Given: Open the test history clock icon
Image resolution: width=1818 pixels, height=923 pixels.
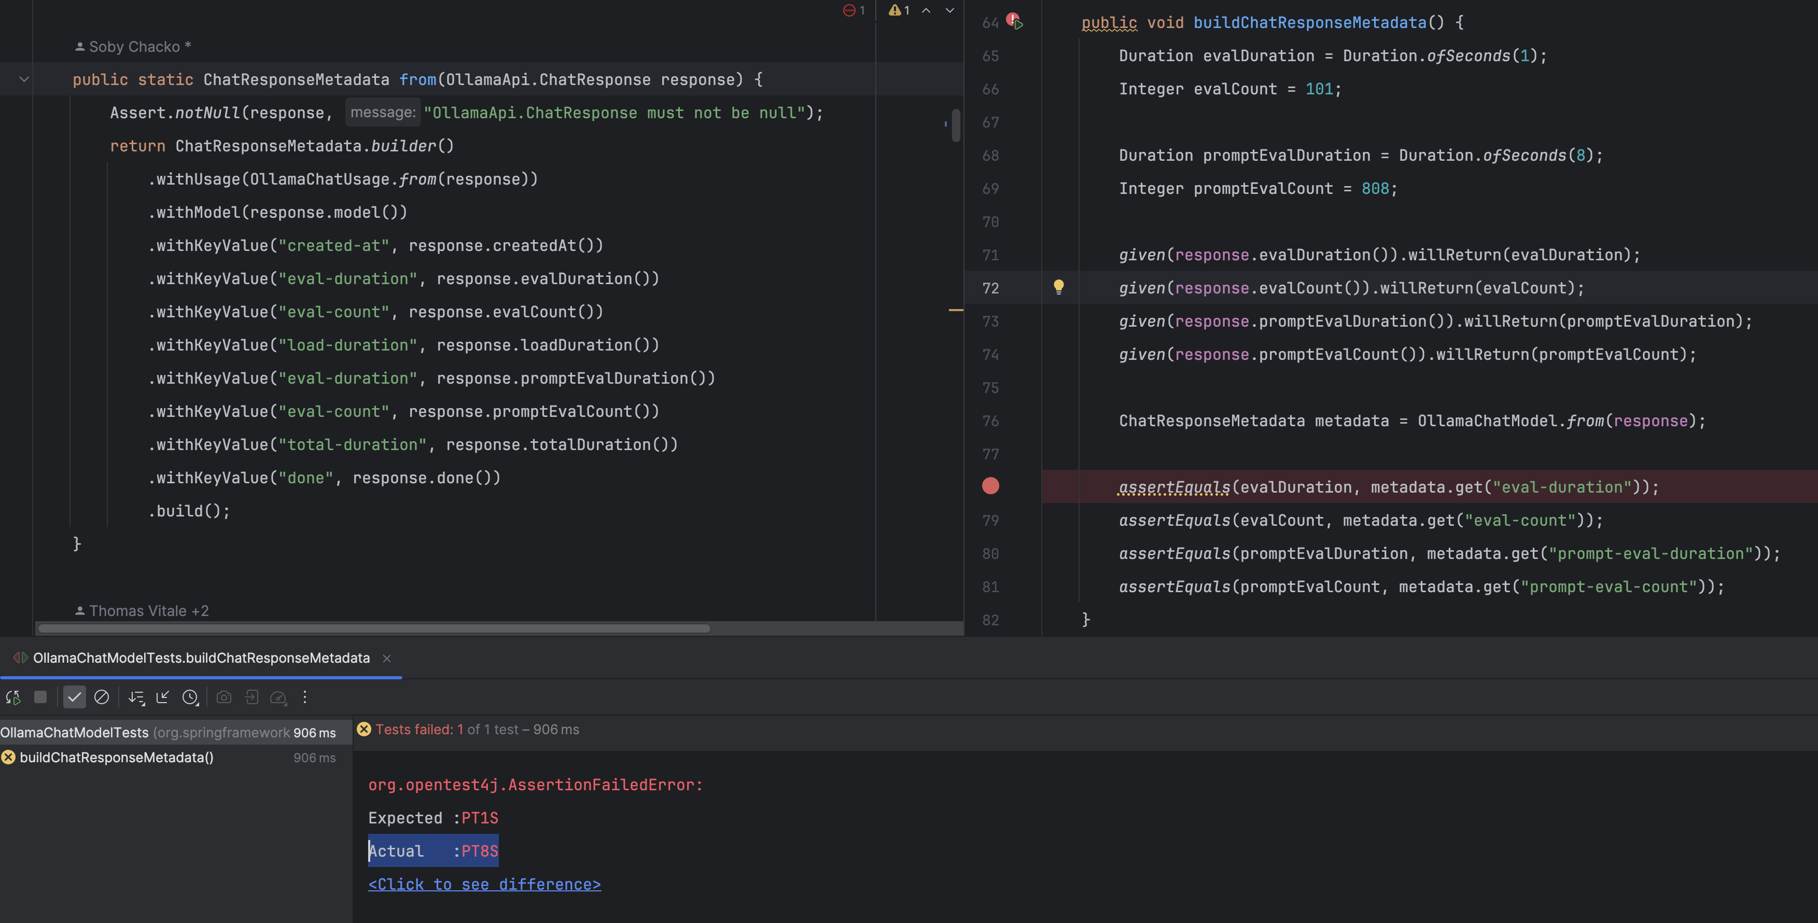Looking at the screenshot, I should coord(190,697).
